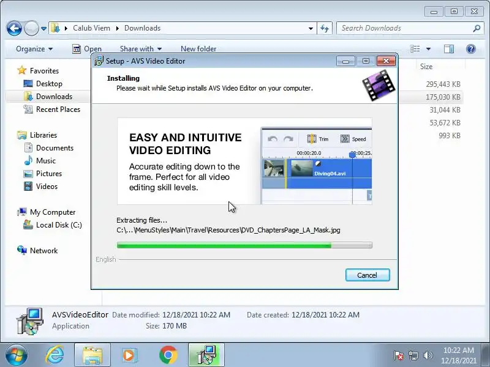Open Windows Media Player from taskbar
This screenshot has height=367, width=490.
click(129, 355)
